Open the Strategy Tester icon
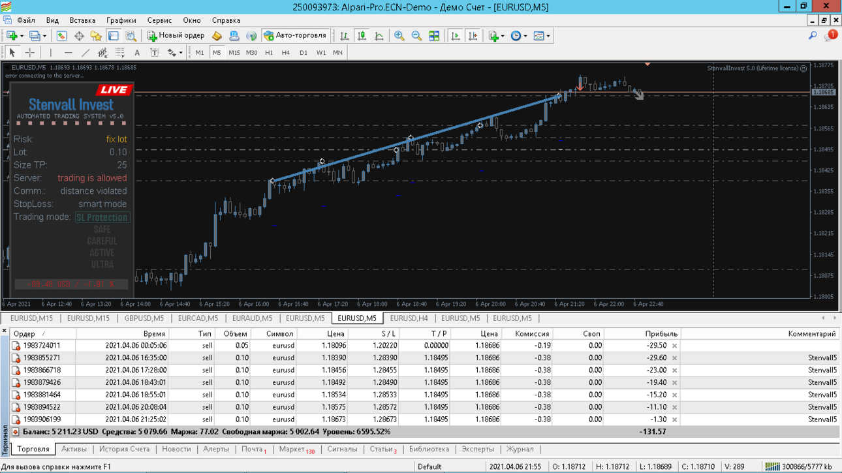 click(131, 36)
